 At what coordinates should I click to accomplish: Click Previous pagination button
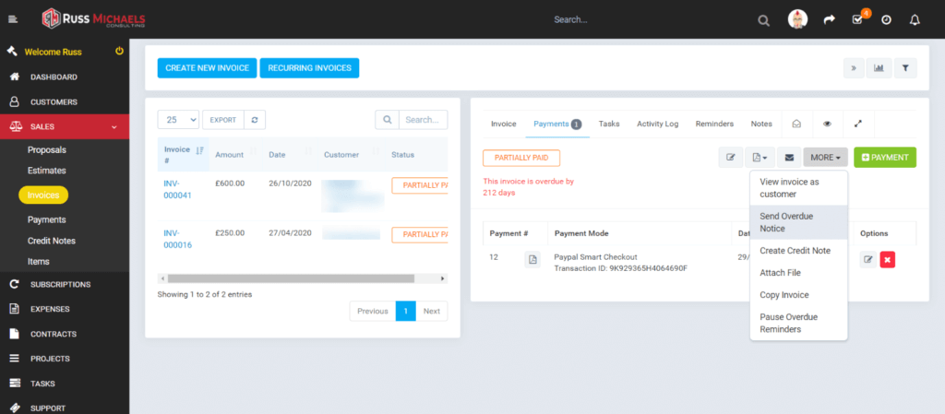coord(373,311)
